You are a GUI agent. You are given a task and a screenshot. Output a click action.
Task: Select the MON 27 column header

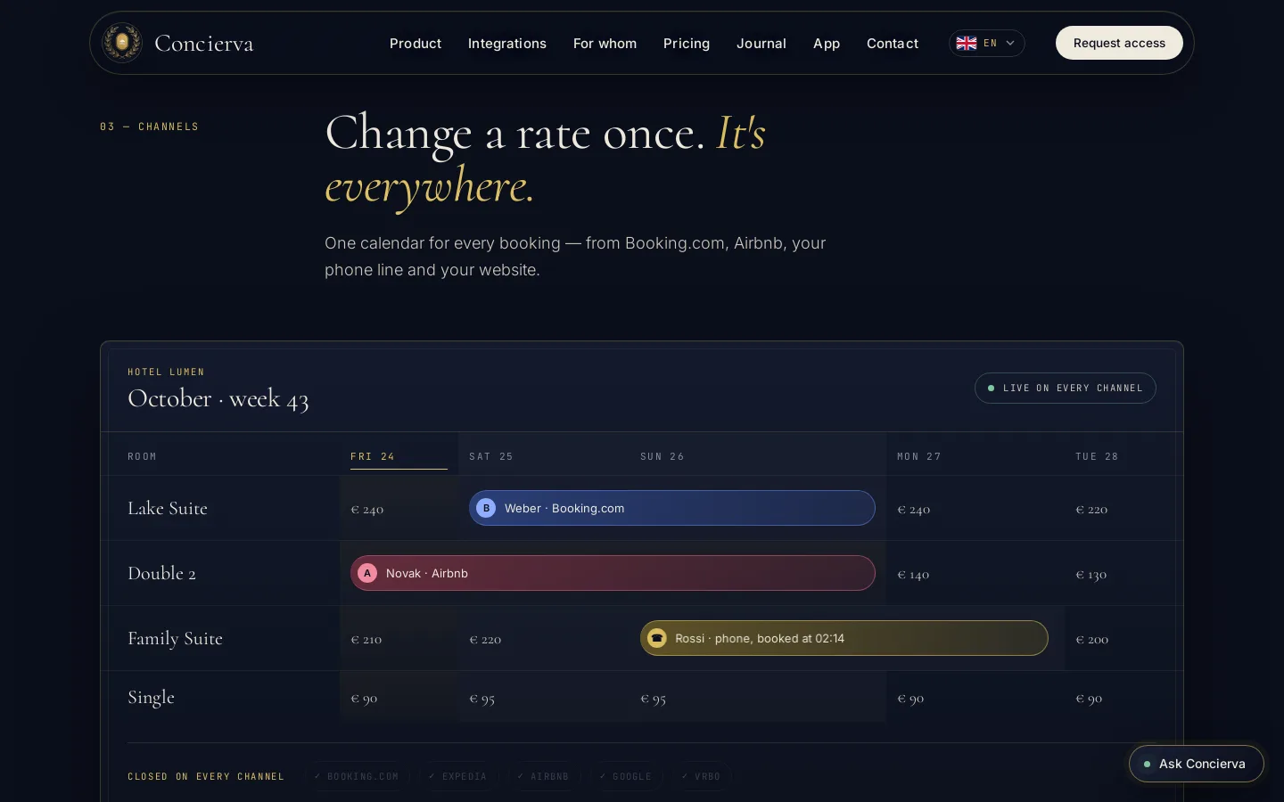[919, 456]
